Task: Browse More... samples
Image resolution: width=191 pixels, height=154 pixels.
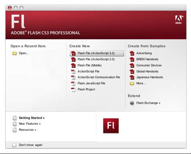Action: (x=141, y=83)
